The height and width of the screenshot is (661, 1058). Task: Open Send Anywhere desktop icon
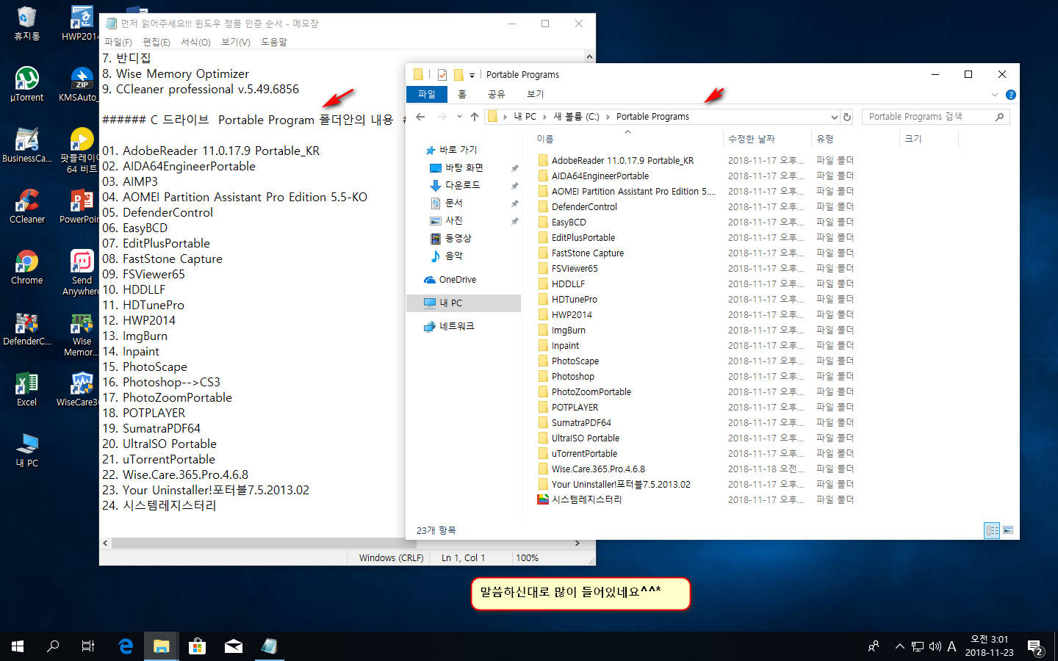point(82,272)
